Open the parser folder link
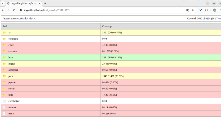This screenshot has width=221, height=134. 11,76
